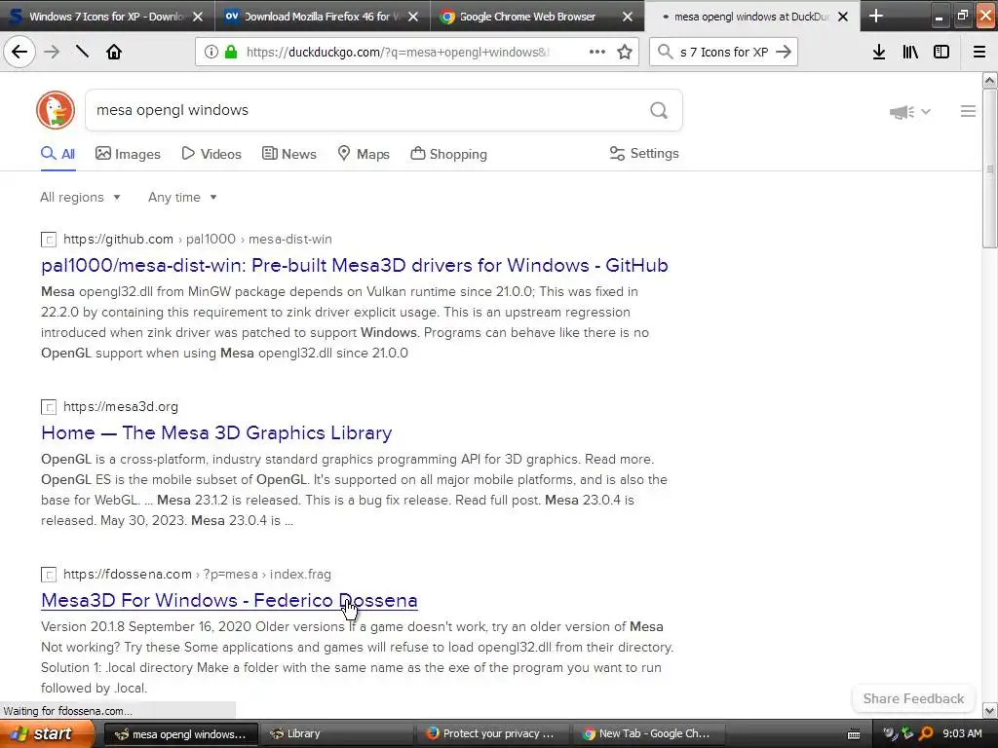Viewport: 998px width, 748px height.
Task: Open the Windows Start button
Action: pos(47,733)
